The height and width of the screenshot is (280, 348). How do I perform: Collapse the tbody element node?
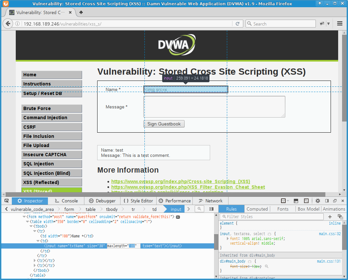[x=31, y=226]
